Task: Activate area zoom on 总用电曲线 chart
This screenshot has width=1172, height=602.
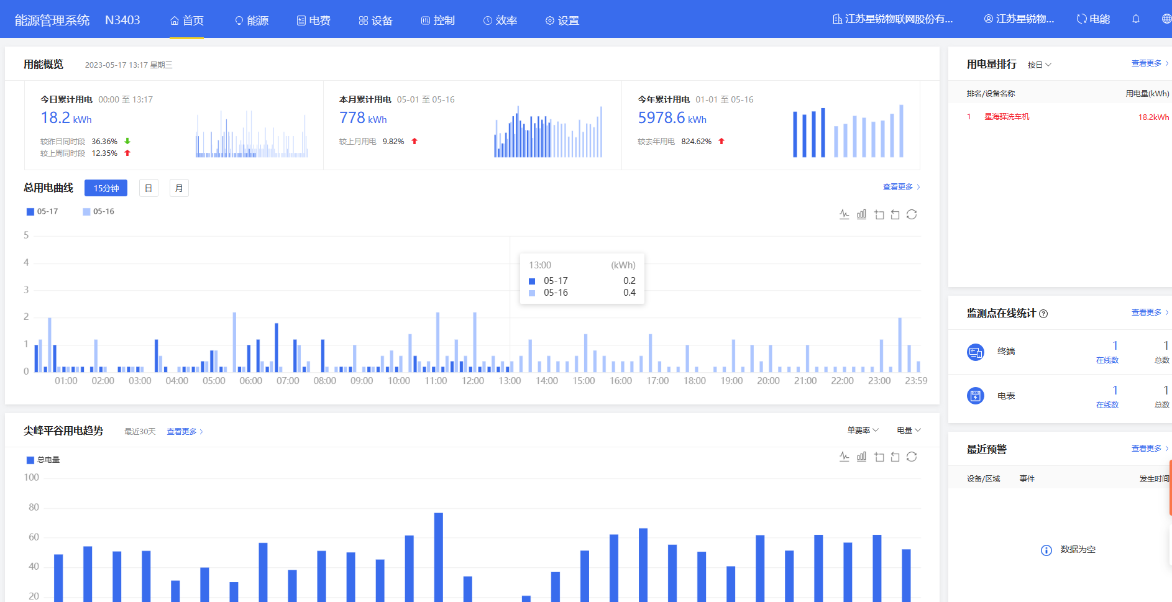Action: click(879, 214)
